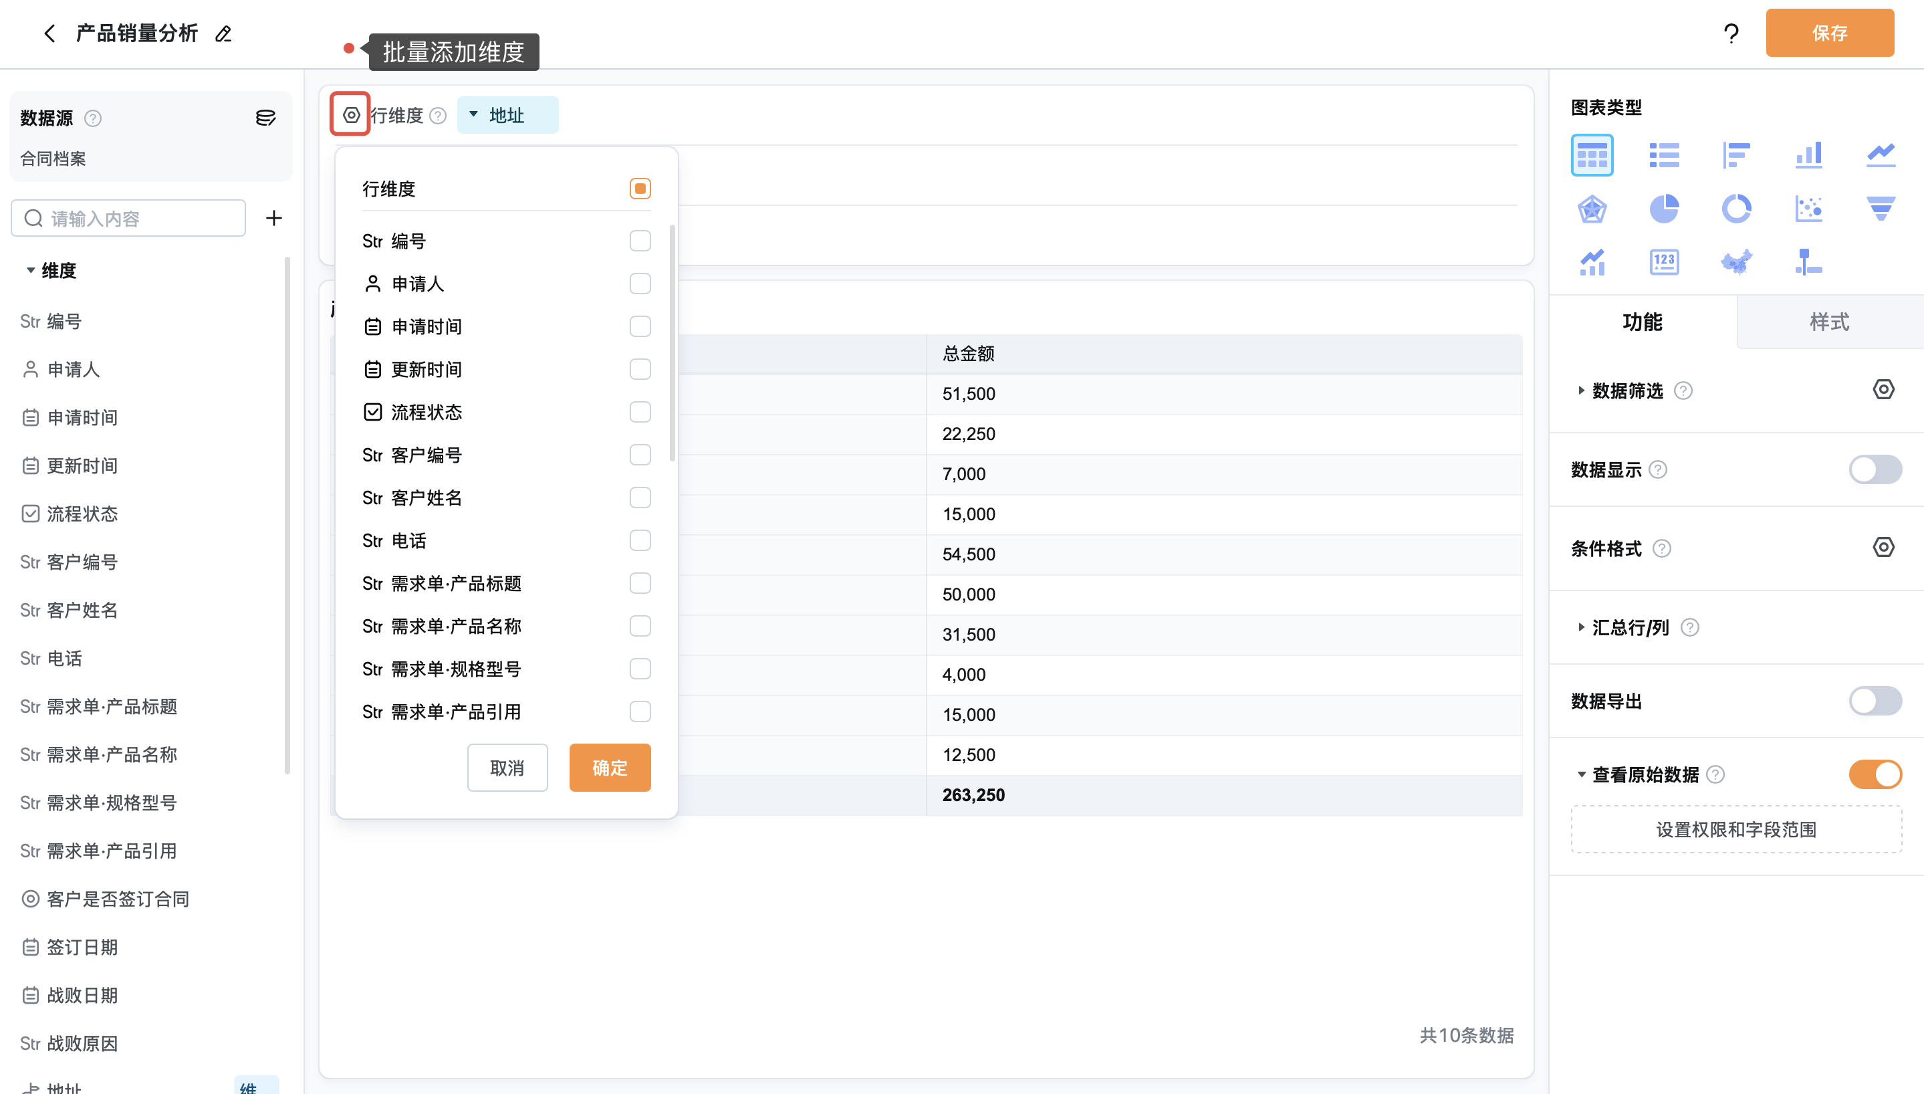This screenshot has height=1094, width=1924.
Task: Switch to the 样式 tab
Action: point(1829,322)
